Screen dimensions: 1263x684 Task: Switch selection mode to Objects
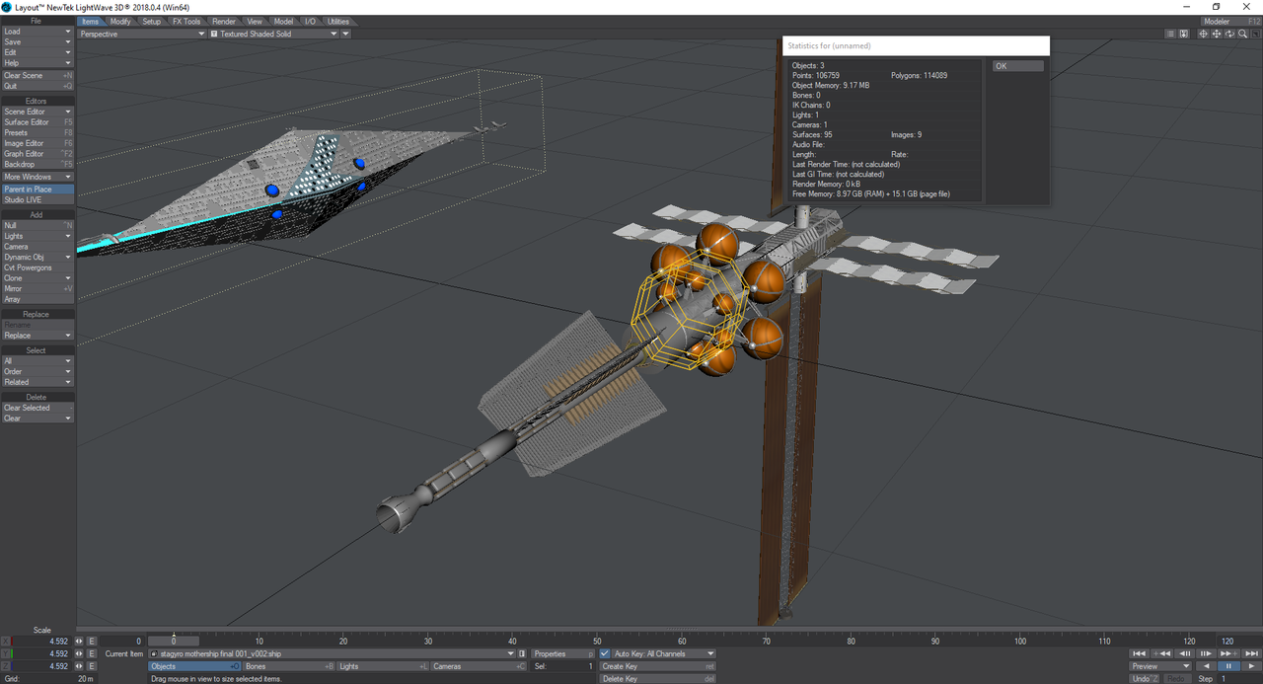(194, 666)
